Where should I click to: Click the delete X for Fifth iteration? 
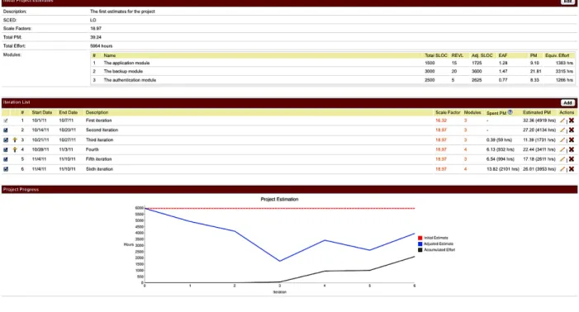click(572, 159)
